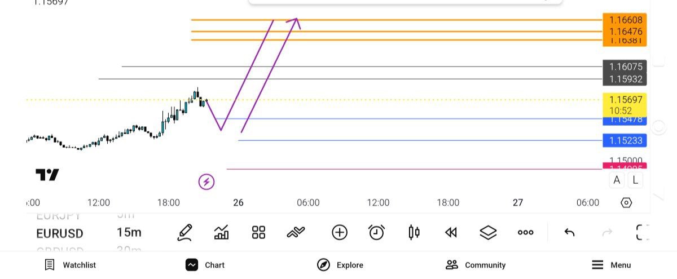Switch to the Watchlist tab
Viewport: 677px width, 279px height.
[71, 265]
